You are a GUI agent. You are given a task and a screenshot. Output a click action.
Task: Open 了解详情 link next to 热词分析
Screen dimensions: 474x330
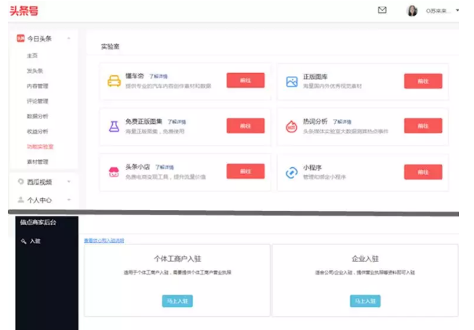click(x=342, y=121)
